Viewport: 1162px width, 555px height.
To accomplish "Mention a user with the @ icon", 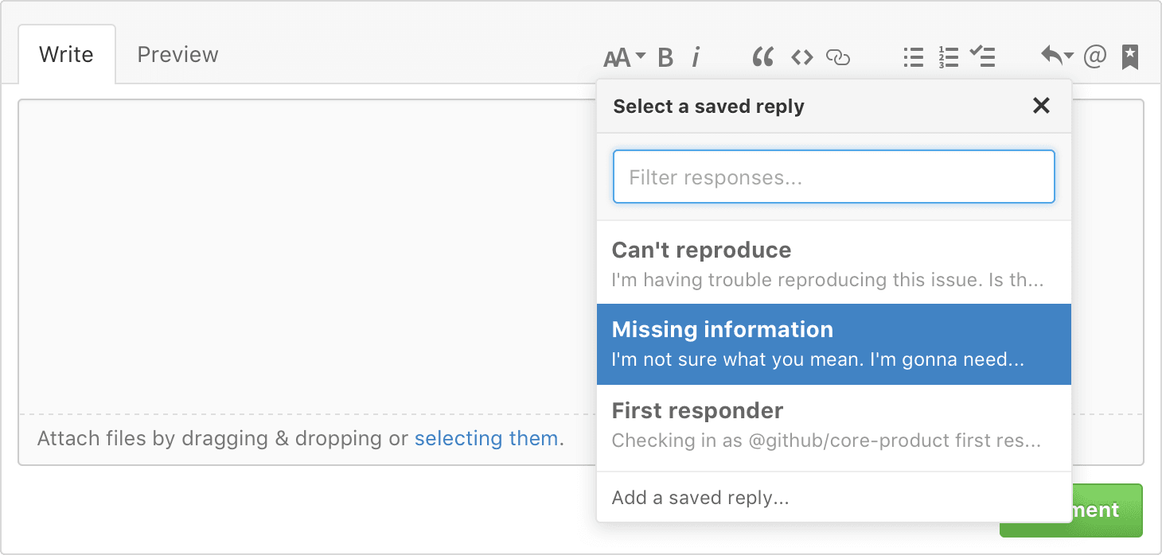I will (x=1095, y=56).
